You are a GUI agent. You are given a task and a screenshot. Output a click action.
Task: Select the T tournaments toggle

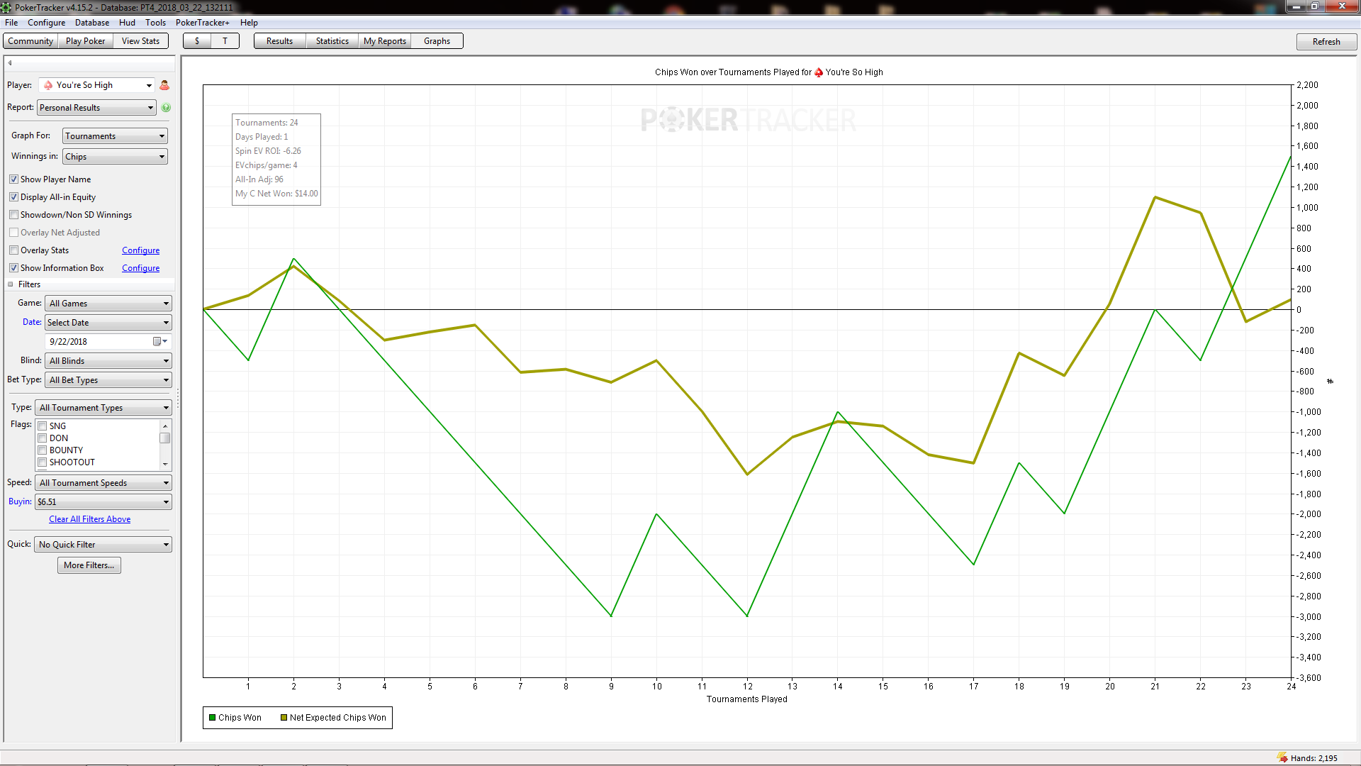pos(225,41)
